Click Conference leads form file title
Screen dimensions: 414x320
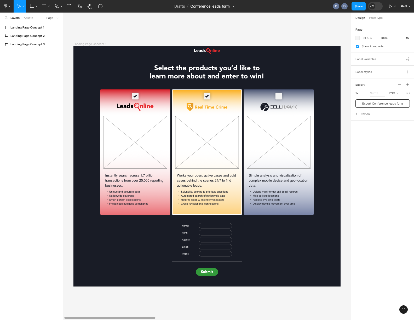point(210,6)
